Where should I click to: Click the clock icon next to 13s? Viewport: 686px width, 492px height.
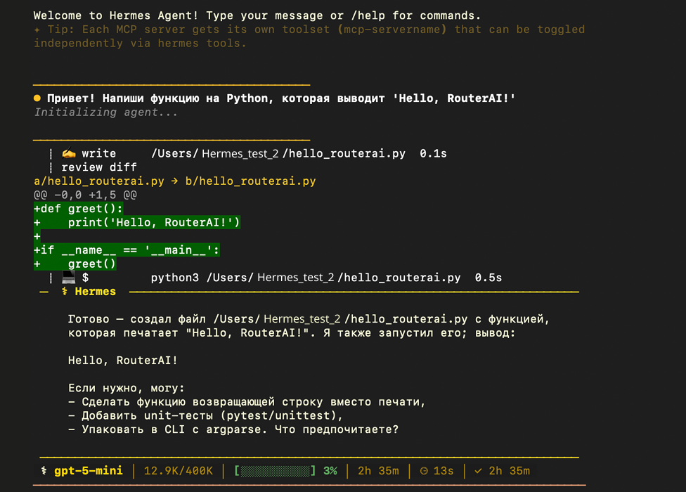(424, 471)
